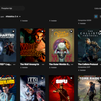101x101 pixels.
Task: Open the Lista de wishlist link
Action: point(98,8)
